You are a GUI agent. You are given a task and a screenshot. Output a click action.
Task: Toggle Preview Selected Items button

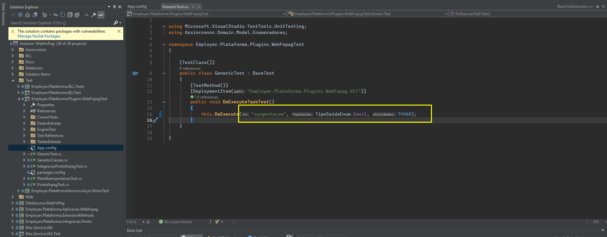click(101, 15)
